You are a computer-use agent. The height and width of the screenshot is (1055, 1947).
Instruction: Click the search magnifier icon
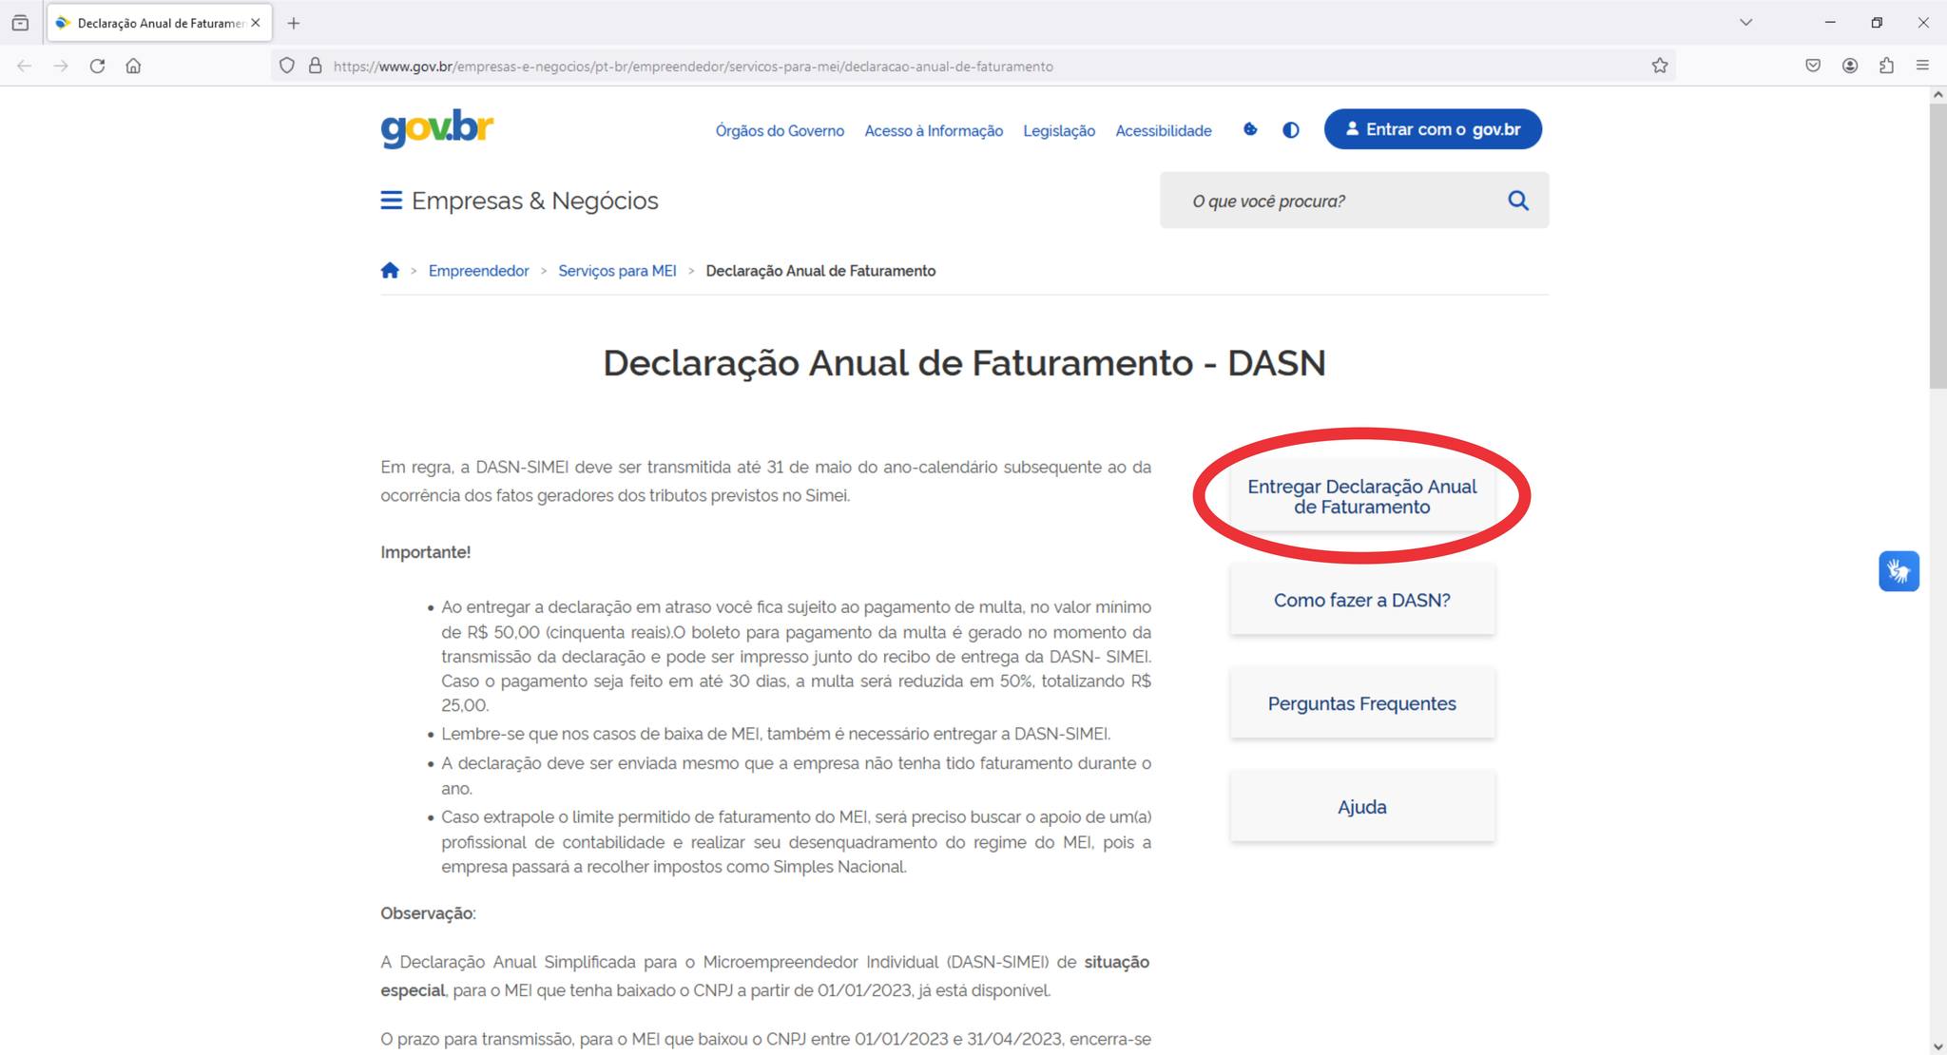tap(1517, 201)
